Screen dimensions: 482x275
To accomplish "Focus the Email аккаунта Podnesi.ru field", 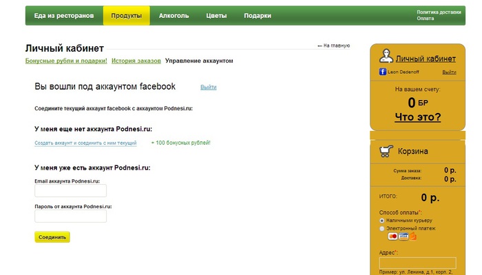I will click(71, 191).
